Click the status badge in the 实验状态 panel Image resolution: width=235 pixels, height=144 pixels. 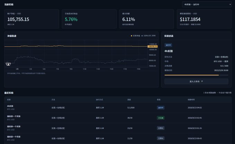pos(168,45)
